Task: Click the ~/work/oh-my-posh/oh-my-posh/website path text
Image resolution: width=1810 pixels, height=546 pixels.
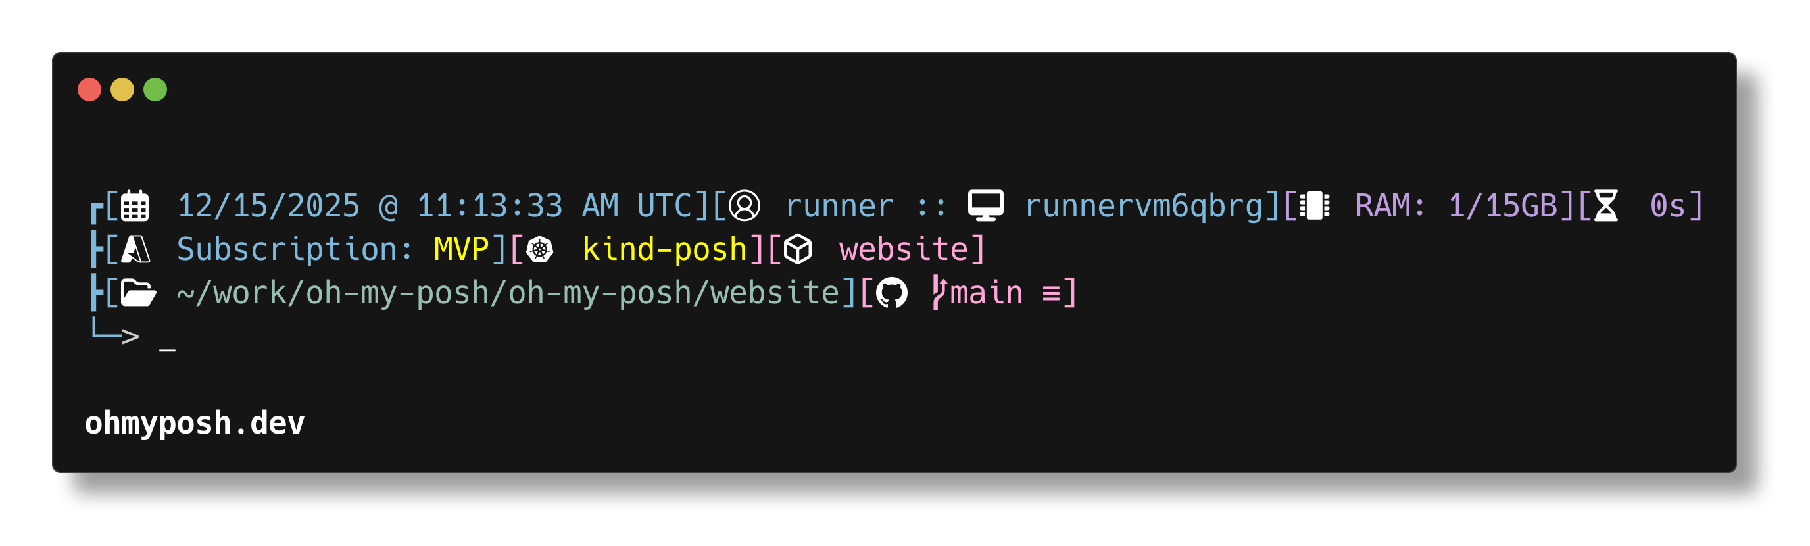Action: (507, 293)
